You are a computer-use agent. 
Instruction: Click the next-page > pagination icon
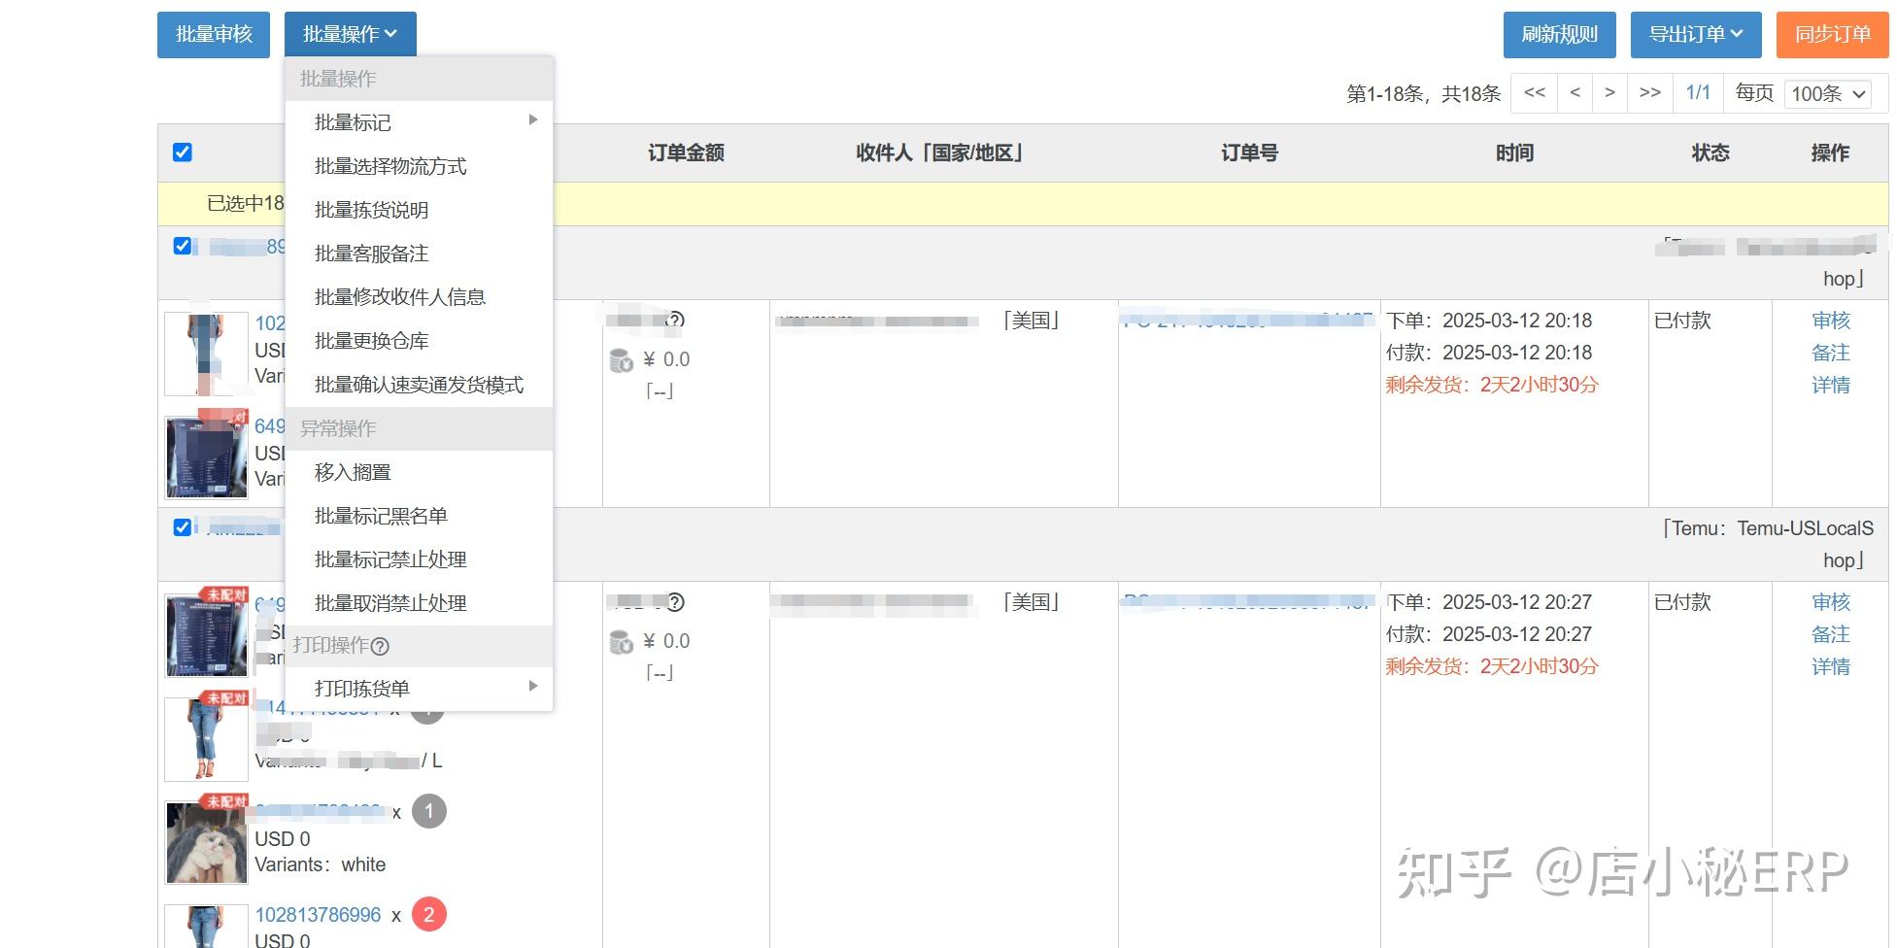(x=1611, y=93)
